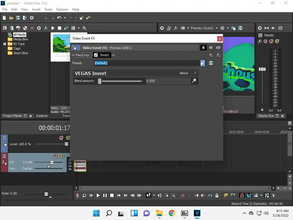Open the Insert menu
Viewport: 293px width, 220px height.
pyautogui.click(x=36, y=9)
